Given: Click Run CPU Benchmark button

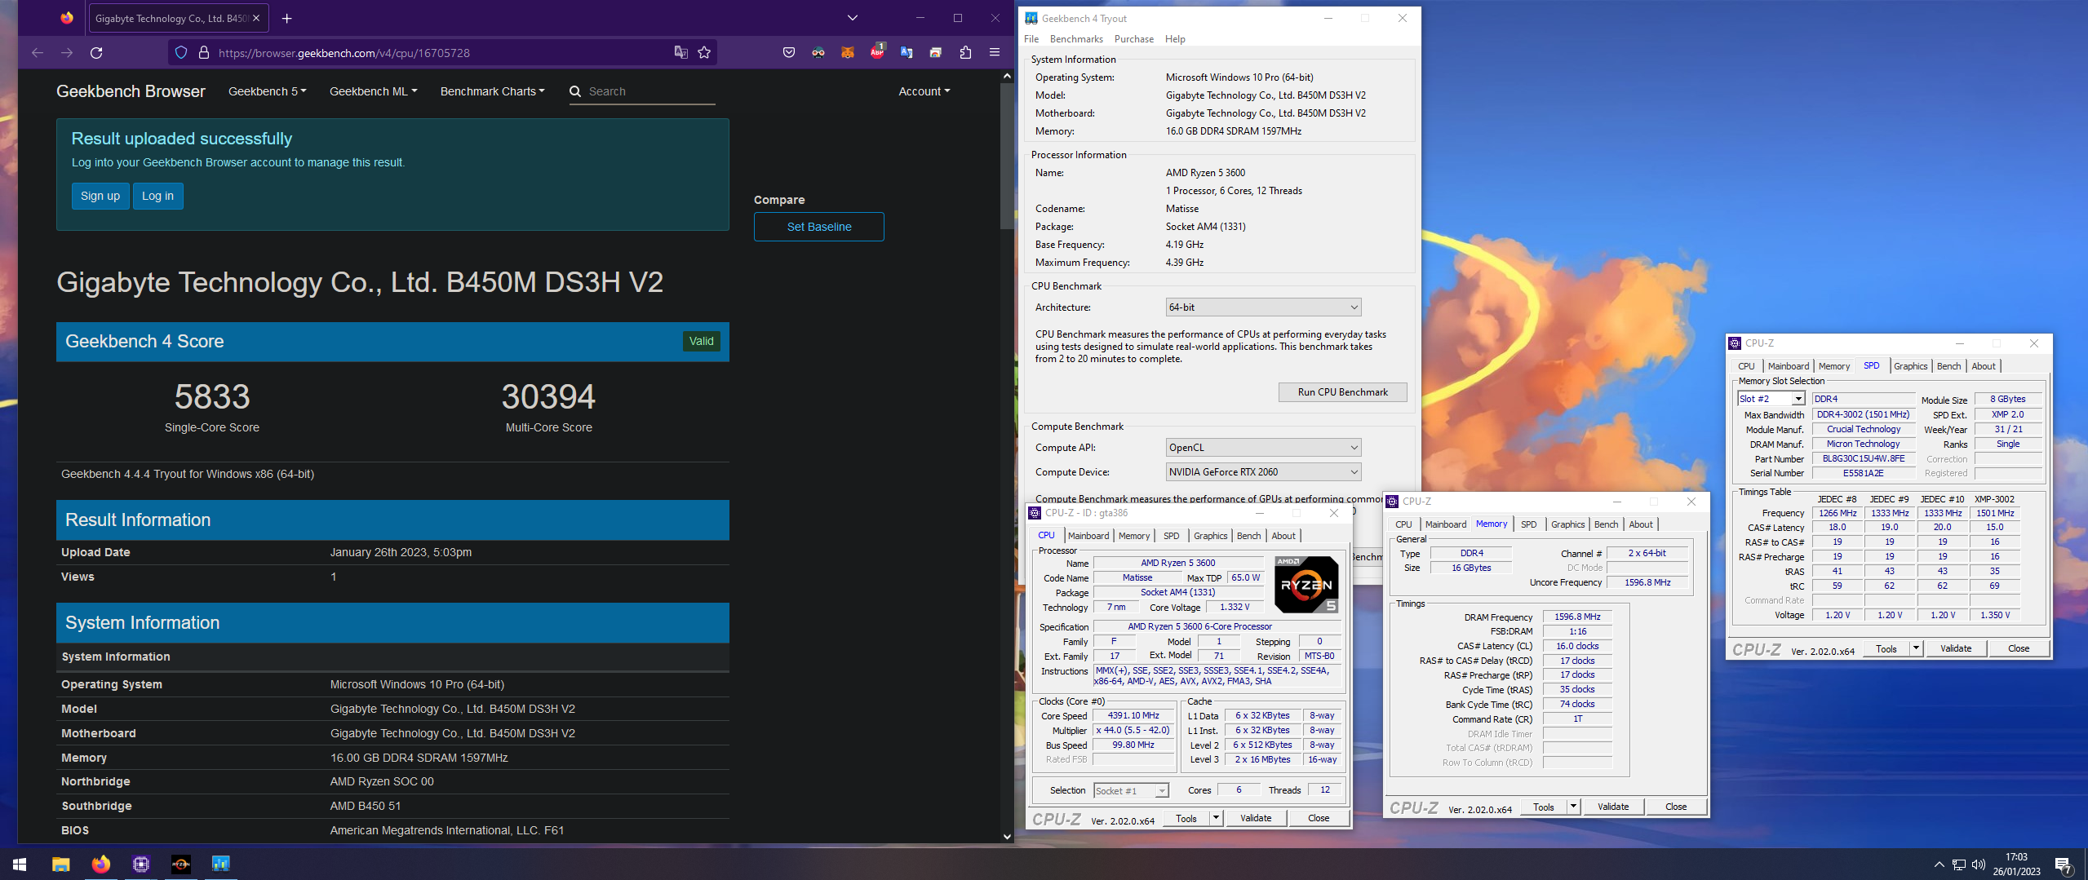Looking at the screenshot, I should tap(1342, 392).
